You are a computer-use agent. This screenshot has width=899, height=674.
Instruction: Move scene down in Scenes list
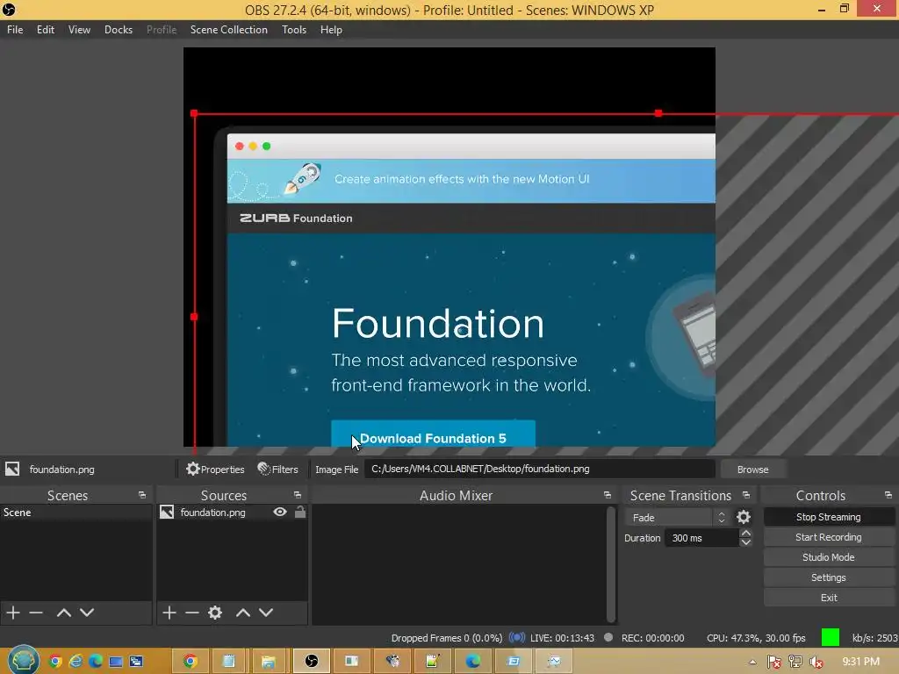(87, 612)
